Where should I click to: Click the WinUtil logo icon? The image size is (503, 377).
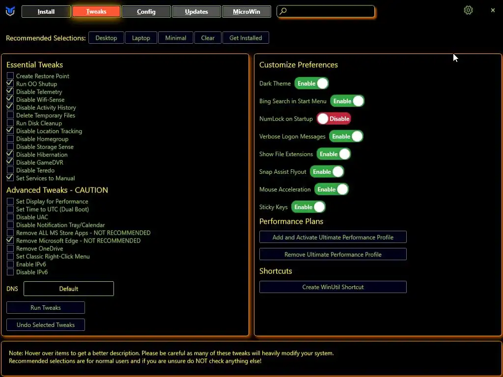10,11
